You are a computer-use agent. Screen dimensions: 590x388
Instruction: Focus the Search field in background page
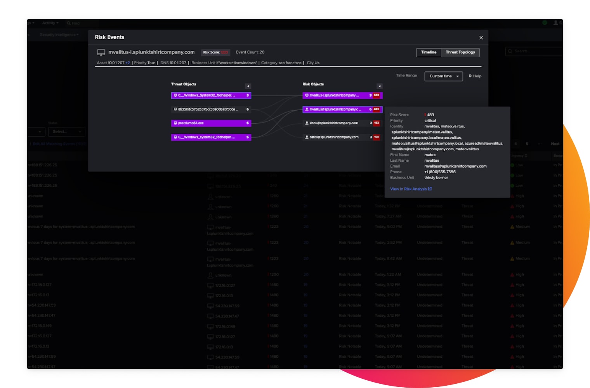point(534,51)
